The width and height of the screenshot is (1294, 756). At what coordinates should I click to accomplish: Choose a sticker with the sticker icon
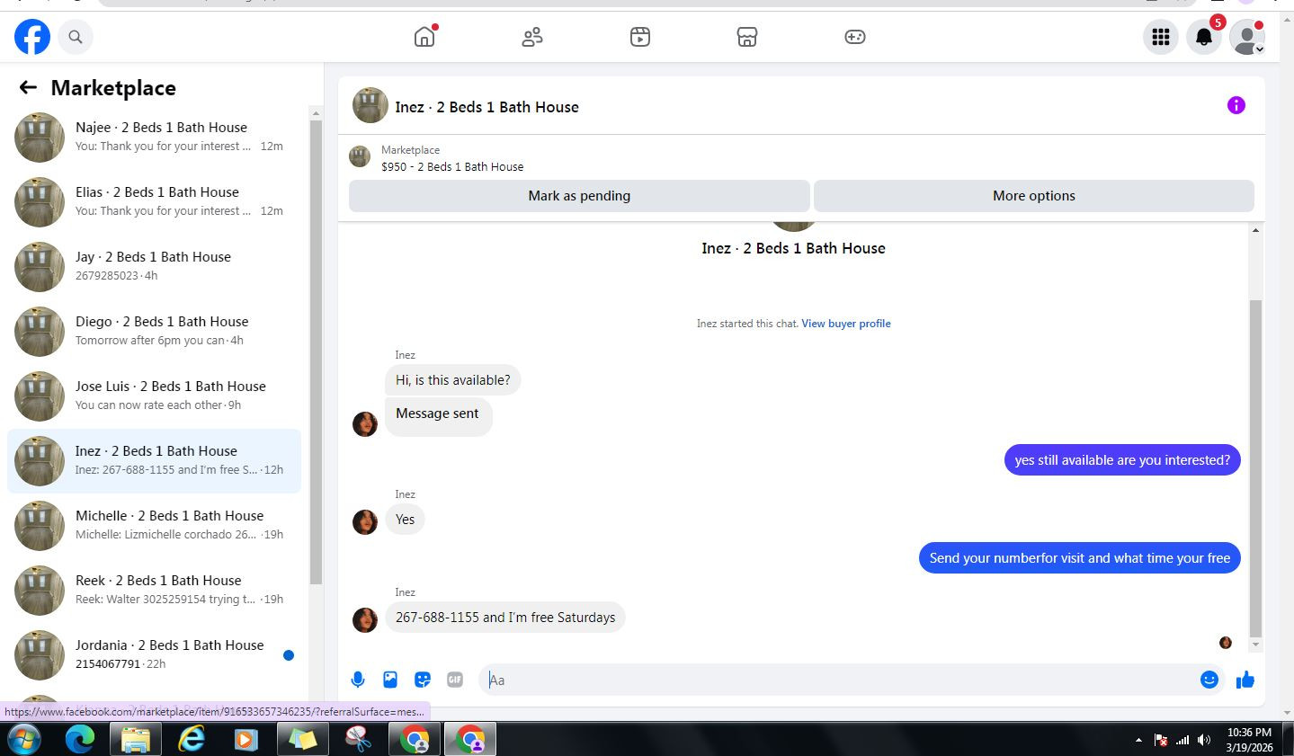423,680
